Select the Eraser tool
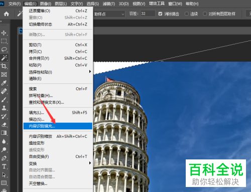Image resolution: width=251 pixels, height=192 pixels. click(x=4, y=125)
